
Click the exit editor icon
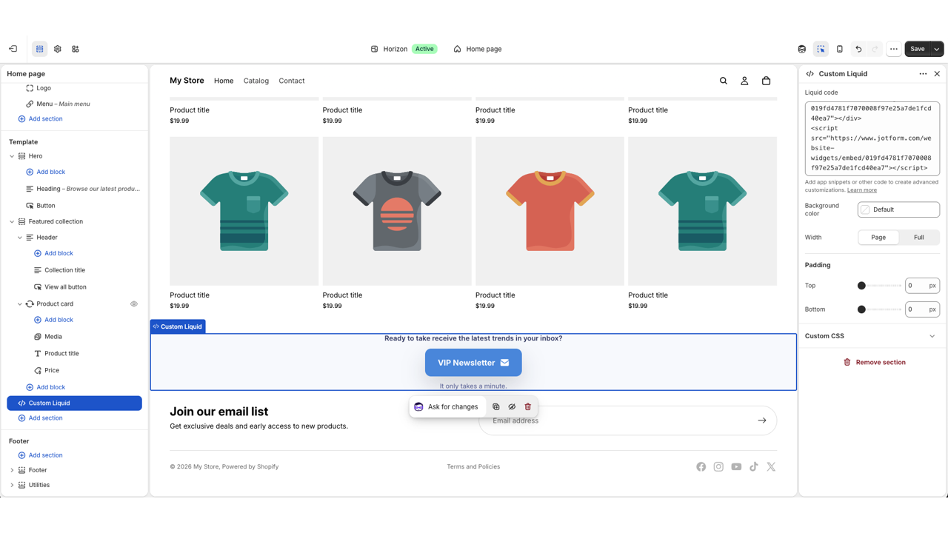click(13, 49)
